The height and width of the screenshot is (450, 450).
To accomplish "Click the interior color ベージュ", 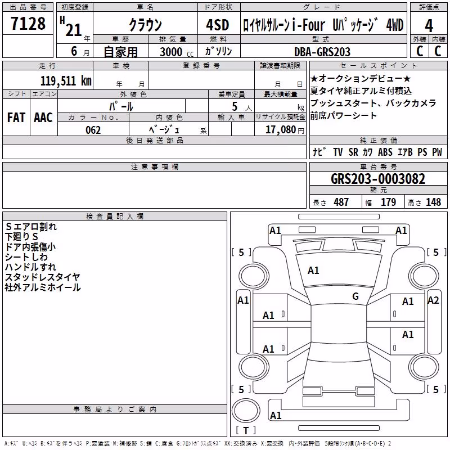I will [x=164, y=130].
